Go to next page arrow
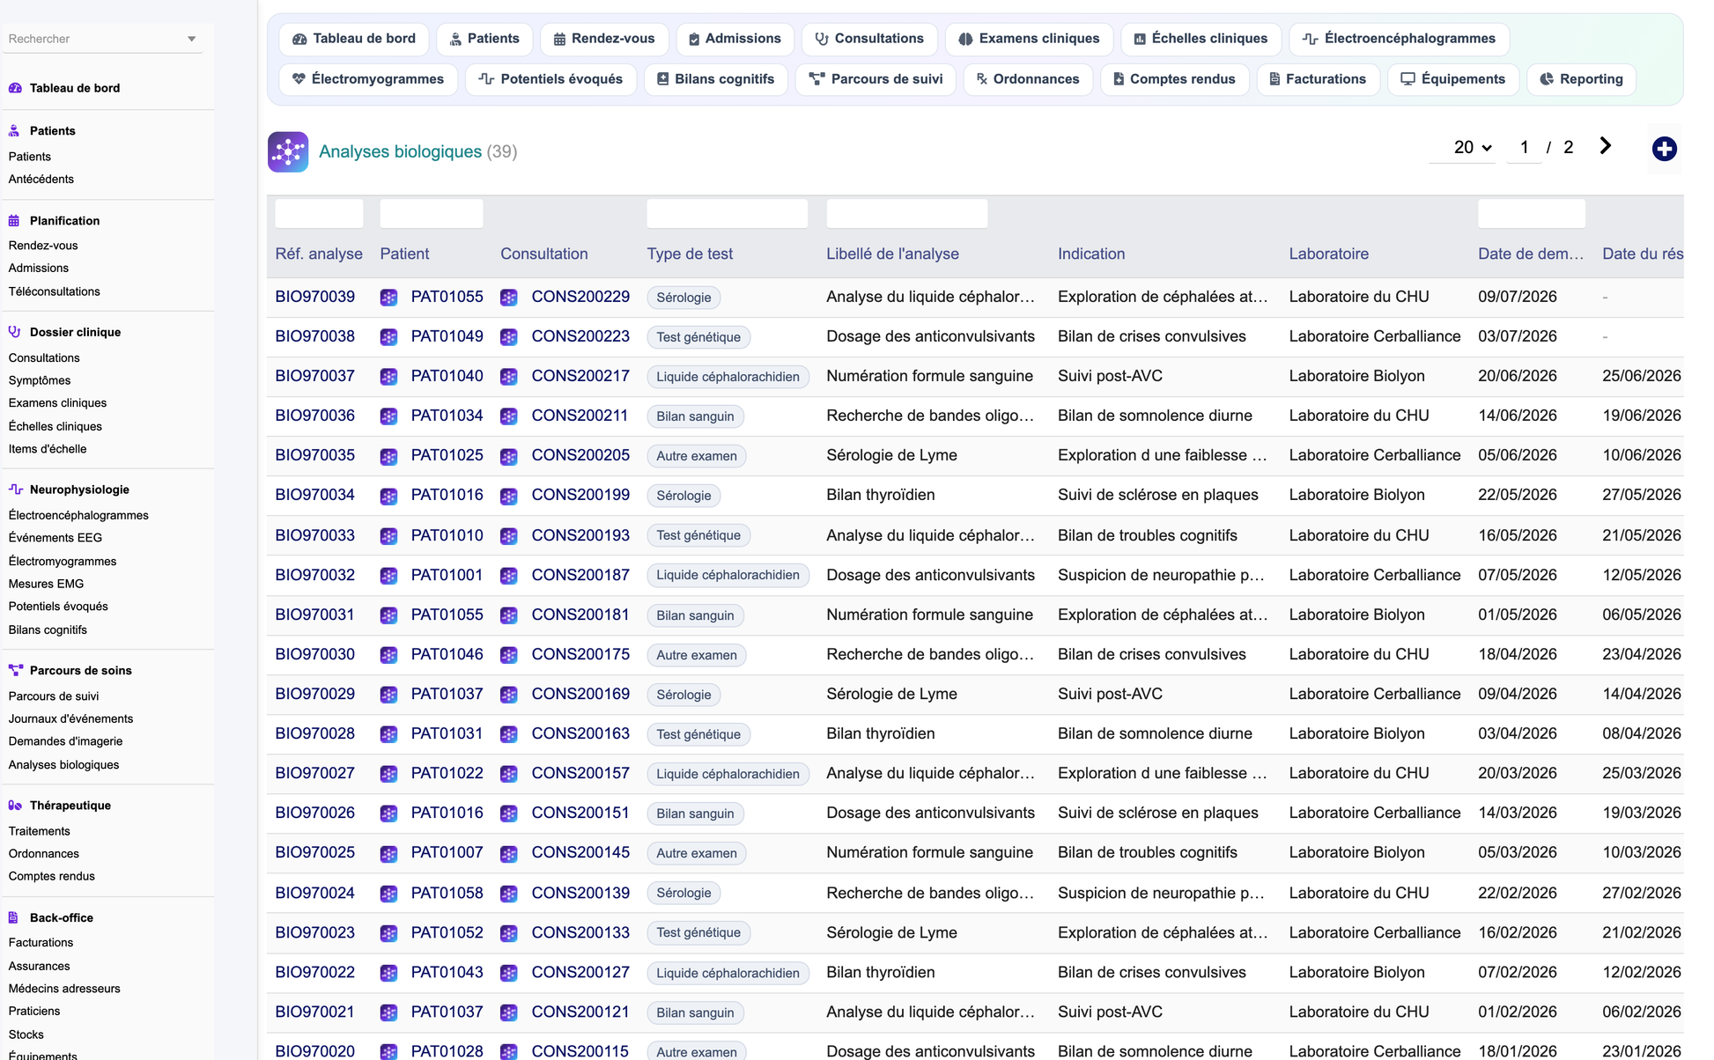Viewport: 1714px width, 1060px height. point(1606,146)
